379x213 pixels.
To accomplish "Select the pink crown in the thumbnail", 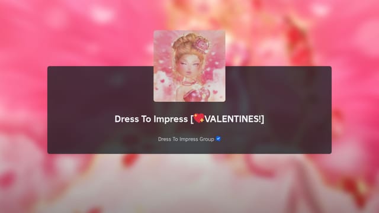I will point(201,45).
